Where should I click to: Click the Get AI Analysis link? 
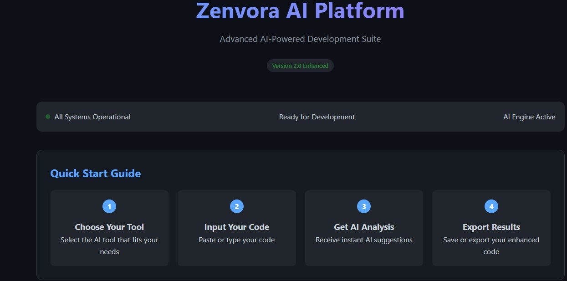point(363,227)
